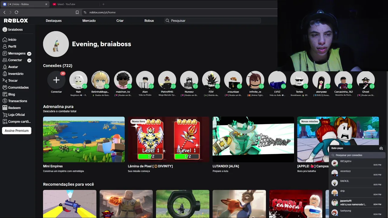Screen dimensions: 388x218
Task: Click the large profile avatar picture
Action: pyautogui.click(x=56, y=44)
